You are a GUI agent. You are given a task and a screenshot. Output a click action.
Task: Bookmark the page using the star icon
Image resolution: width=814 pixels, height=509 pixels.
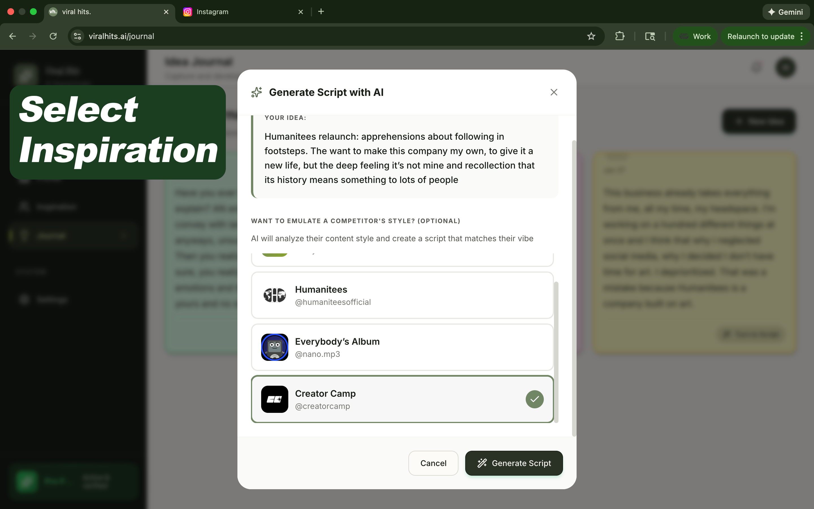[591, 36]
